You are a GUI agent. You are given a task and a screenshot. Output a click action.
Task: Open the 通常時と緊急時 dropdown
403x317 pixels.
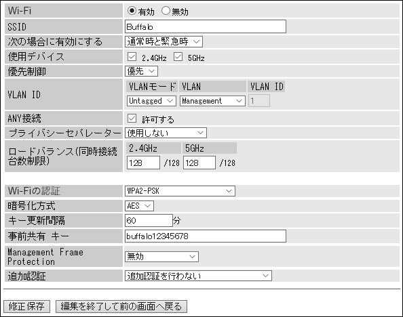coord(164,41)
